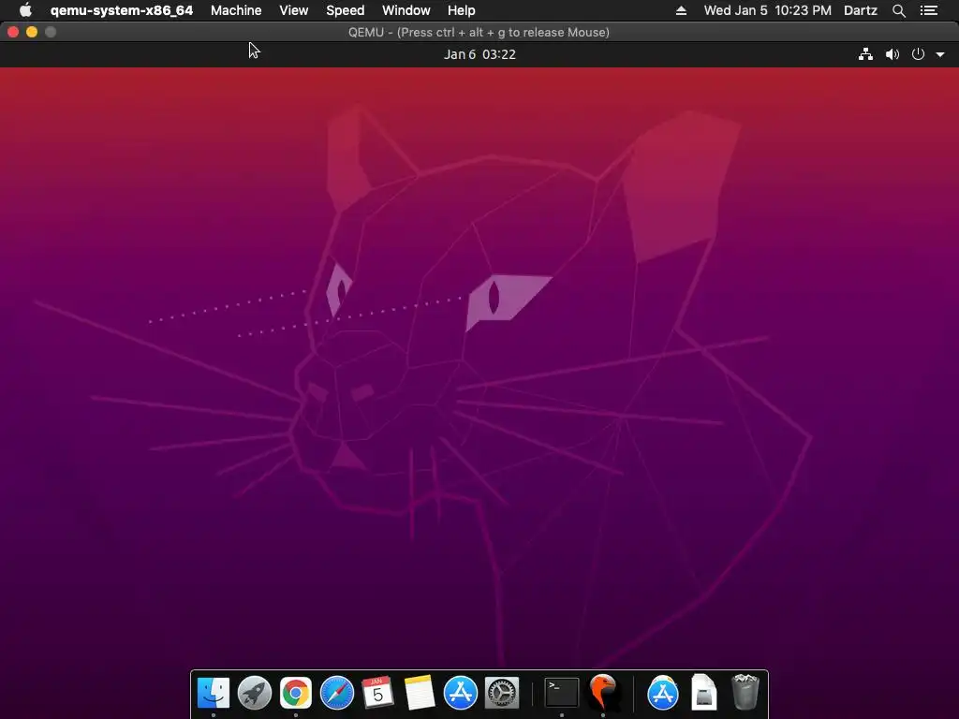The image size is (959, 719).
Task: Open the Terminal icon in Dock
Action: point(562,693)
